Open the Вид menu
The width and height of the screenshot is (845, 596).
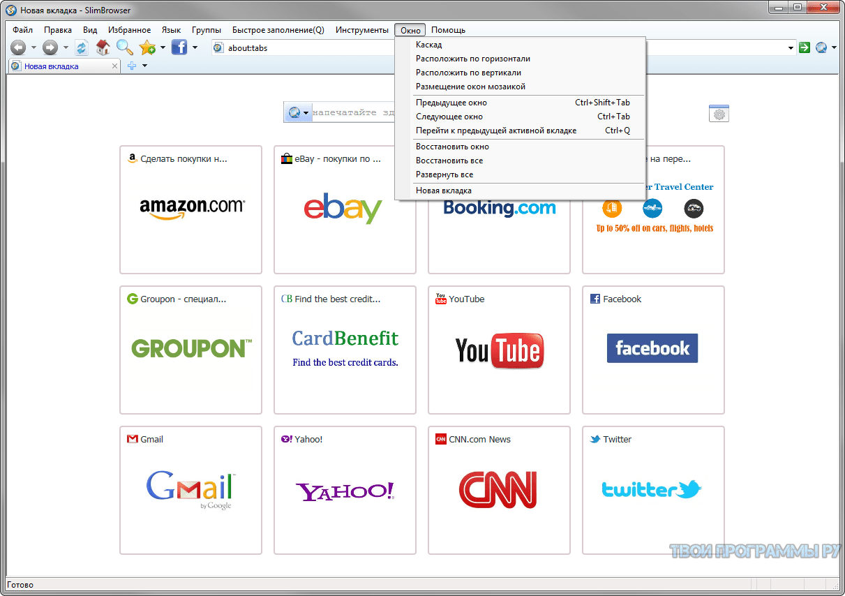(x=90, y=30)
